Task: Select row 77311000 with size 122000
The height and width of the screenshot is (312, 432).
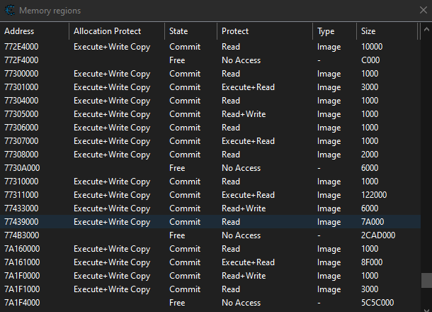Action: coord(21,195)
